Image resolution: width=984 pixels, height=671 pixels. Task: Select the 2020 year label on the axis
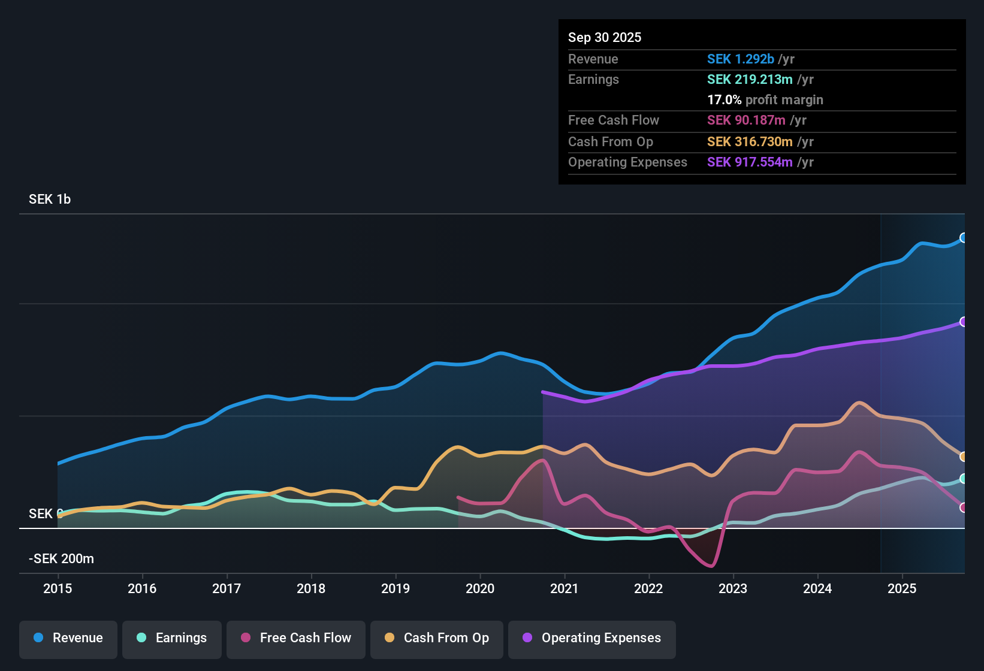[x=480, y=589]
